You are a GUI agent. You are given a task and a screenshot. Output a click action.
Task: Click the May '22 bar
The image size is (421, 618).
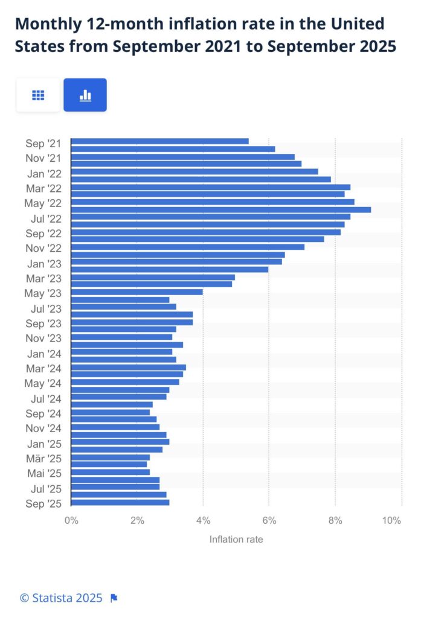tap(213, 202)
